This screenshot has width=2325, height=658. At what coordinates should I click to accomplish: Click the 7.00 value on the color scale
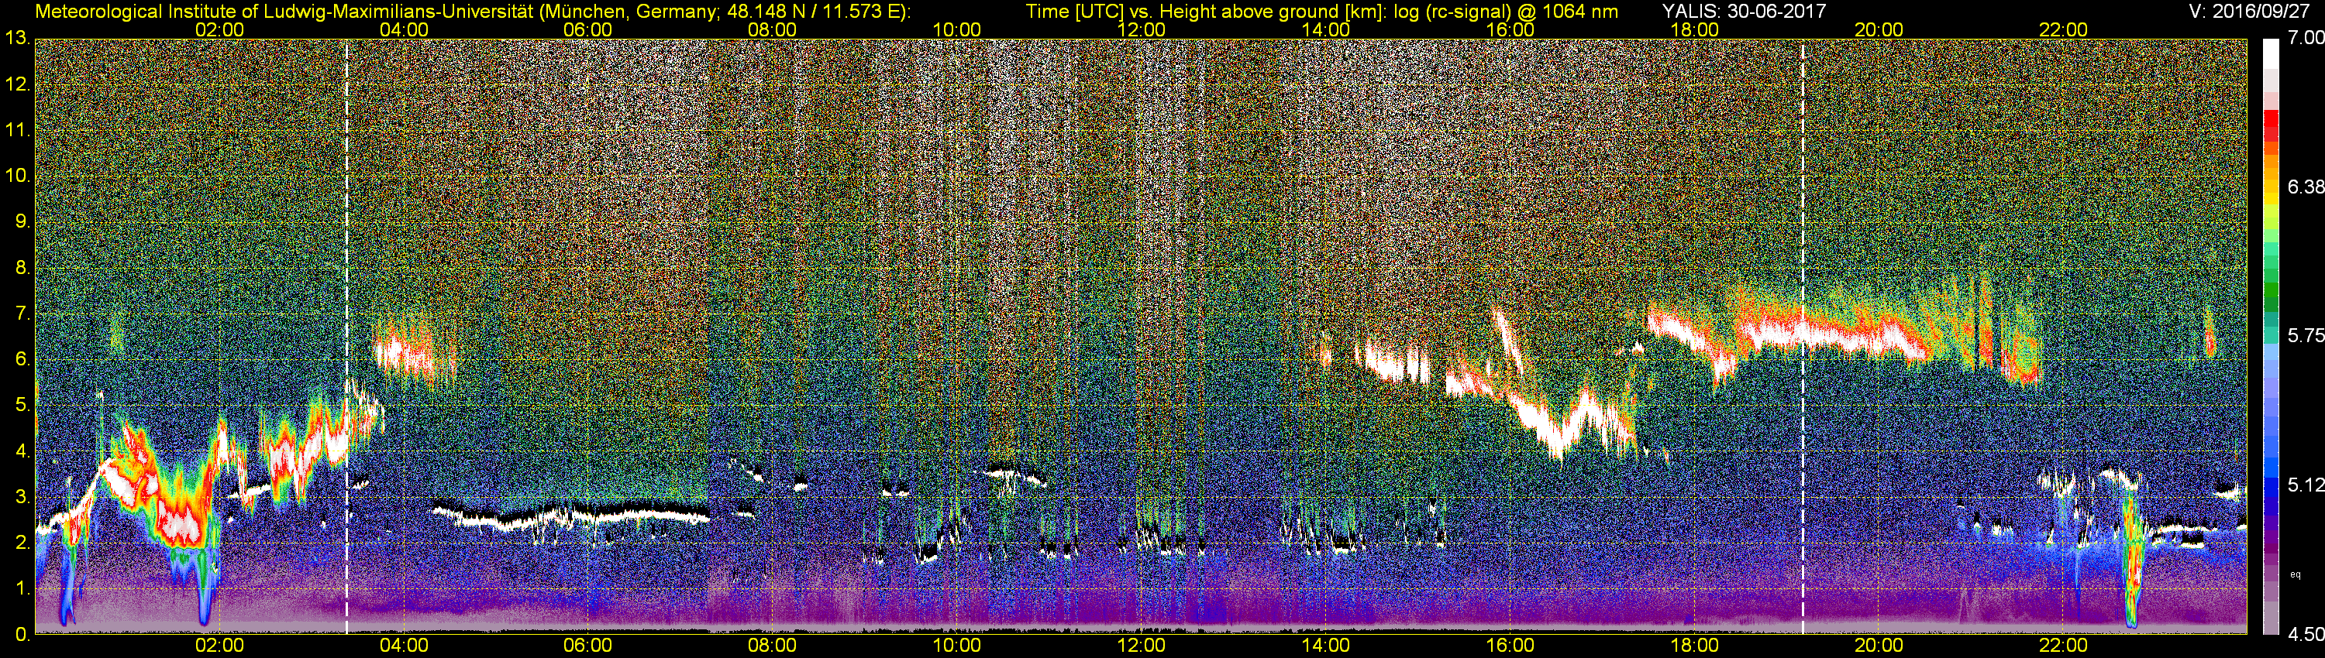pos(2305,38)
